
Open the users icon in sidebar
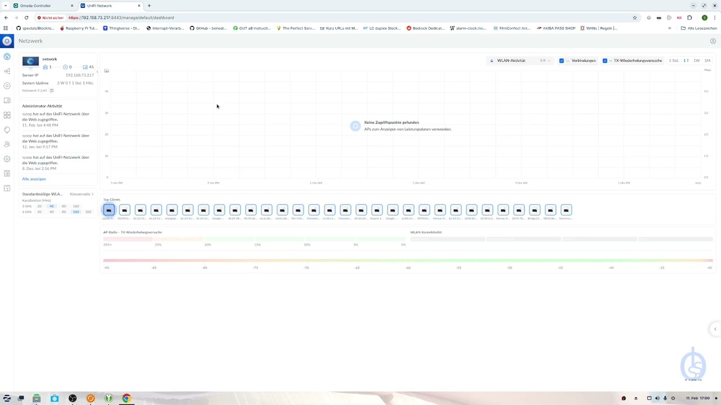(x=7, y=144)
